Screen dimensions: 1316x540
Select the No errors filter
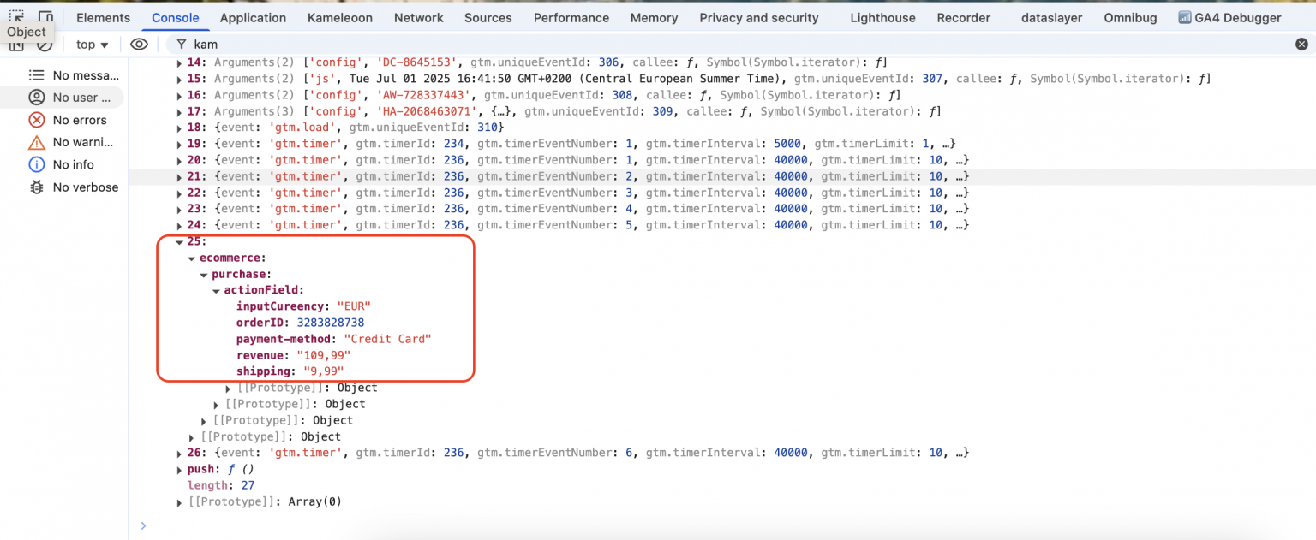[79, 120]
